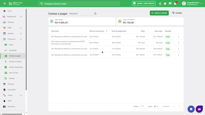Focus the Pesquisar clientes e leads field
Screen dimensions: 205x115
pyautogui.click(x=79, y=4)
